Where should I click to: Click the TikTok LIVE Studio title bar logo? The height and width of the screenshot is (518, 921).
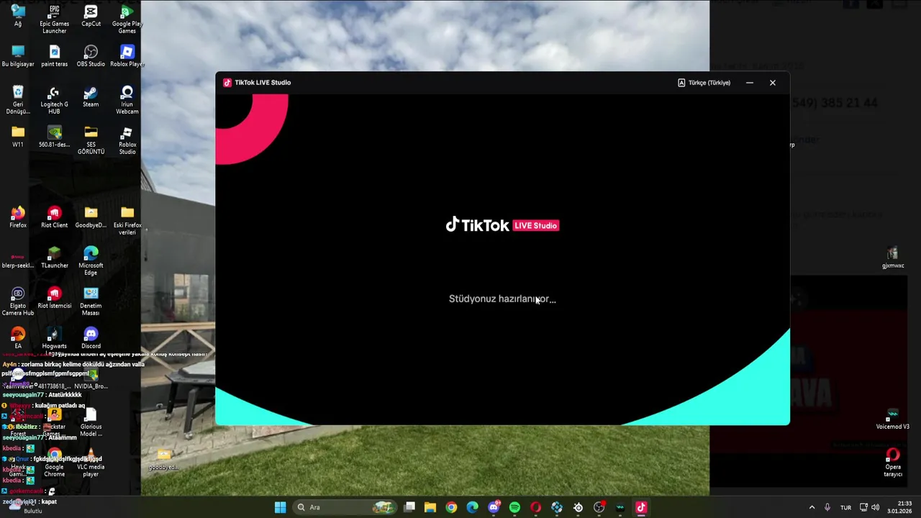(227, 83)
